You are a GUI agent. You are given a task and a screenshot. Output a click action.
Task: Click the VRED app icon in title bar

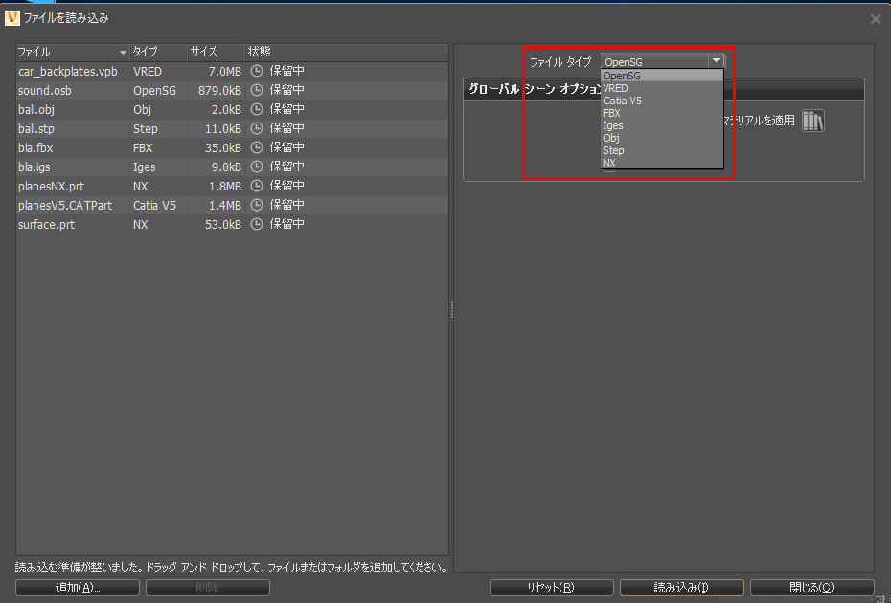coord(11,18)
